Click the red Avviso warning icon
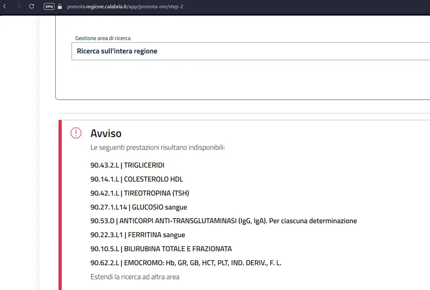This screenshot has width=430, height=290. [76, 133]
